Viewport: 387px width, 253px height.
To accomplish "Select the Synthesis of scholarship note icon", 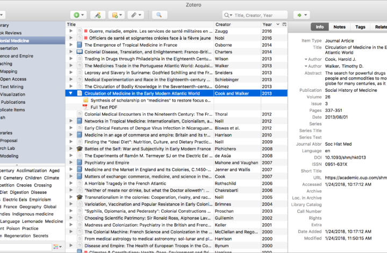I will [85, 100].
